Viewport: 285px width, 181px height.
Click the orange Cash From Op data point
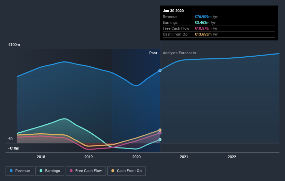pos(160,130)
